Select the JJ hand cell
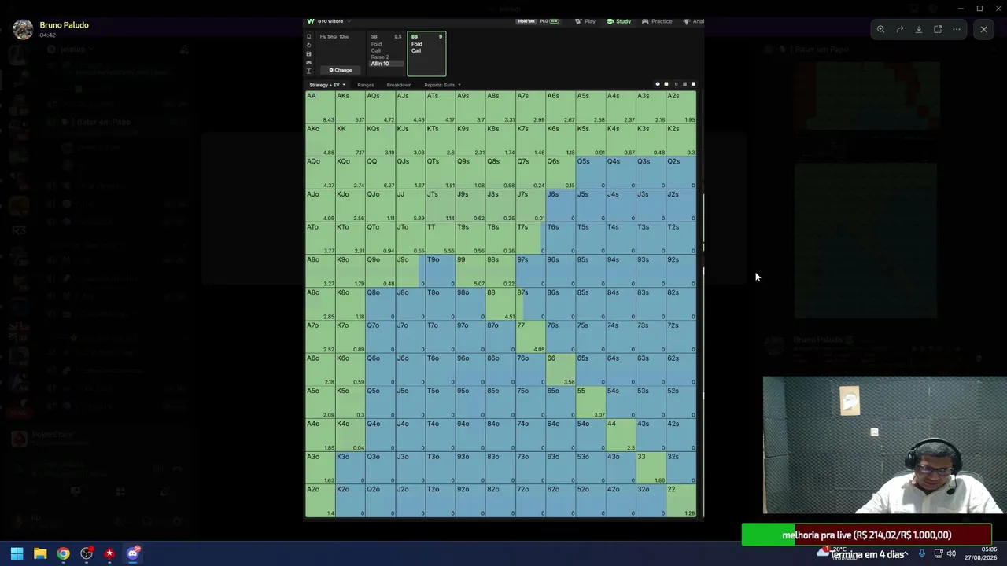This screenshot has width=1007, height=566. pos(411,205)
